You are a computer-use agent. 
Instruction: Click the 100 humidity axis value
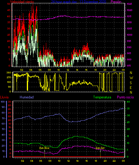click(x=3, y=102)
